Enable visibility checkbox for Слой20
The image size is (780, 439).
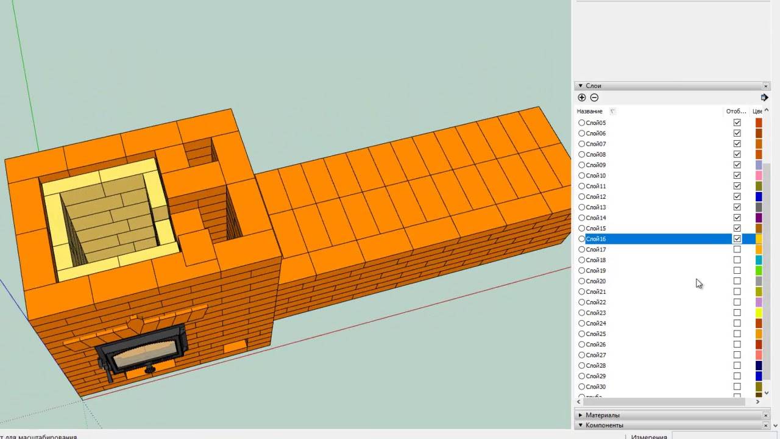click(x=737, y=281)
